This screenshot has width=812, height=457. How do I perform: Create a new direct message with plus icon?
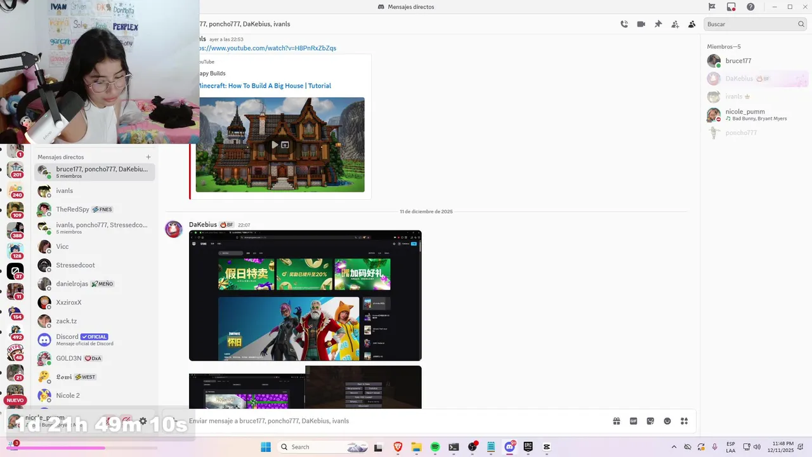point(148,157)
